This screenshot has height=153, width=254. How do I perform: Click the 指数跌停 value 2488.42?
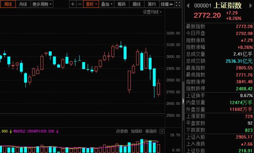244,89
